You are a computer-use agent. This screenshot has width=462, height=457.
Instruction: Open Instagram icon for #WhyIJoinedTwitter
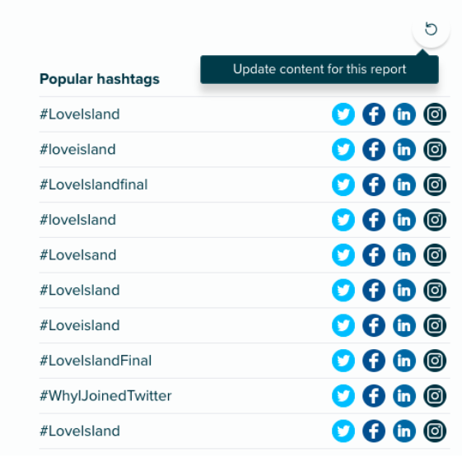[x=435, y=396]
